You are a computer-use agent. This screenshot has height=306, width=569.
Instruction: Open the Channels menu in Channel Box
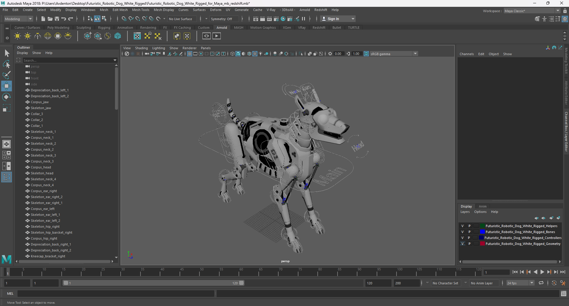[x=466, y=54]
